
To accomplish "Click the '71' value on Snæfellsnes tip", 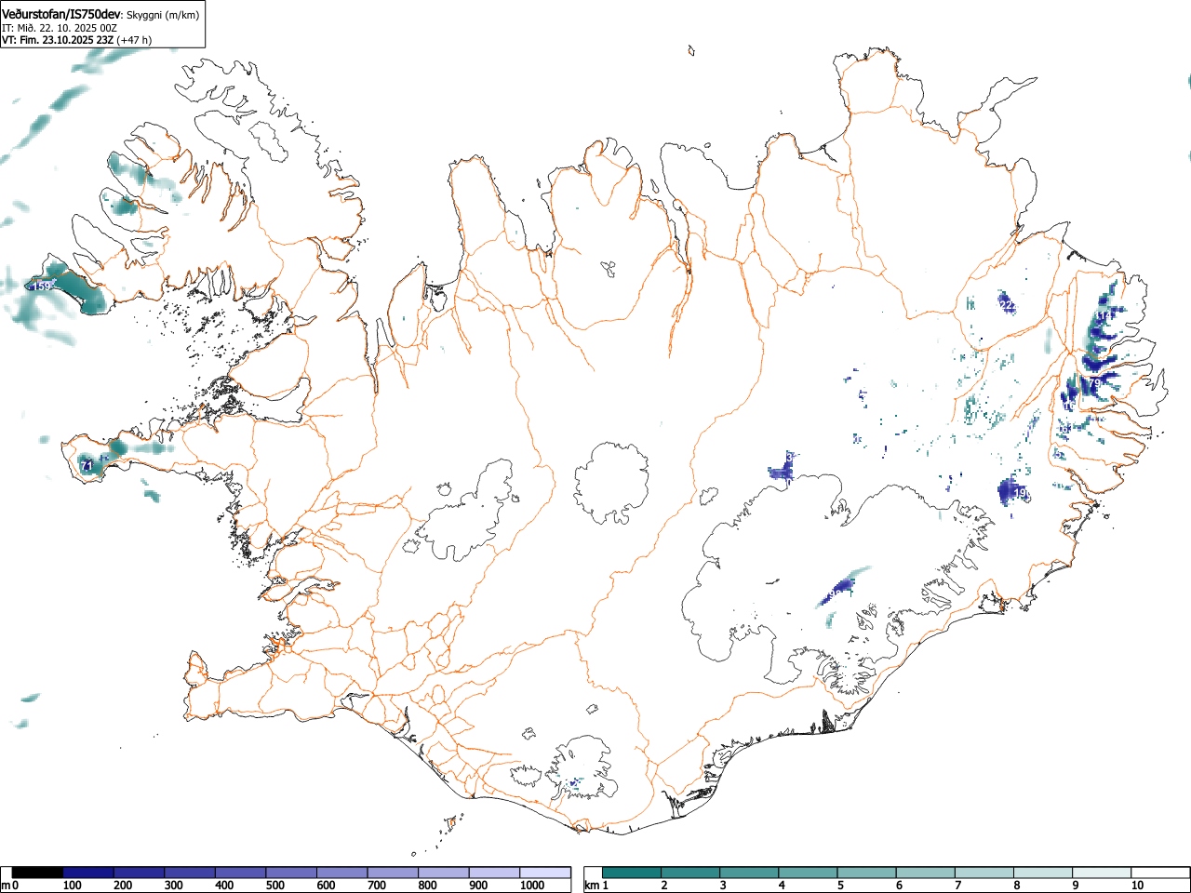I will click(x=87, y=465).
